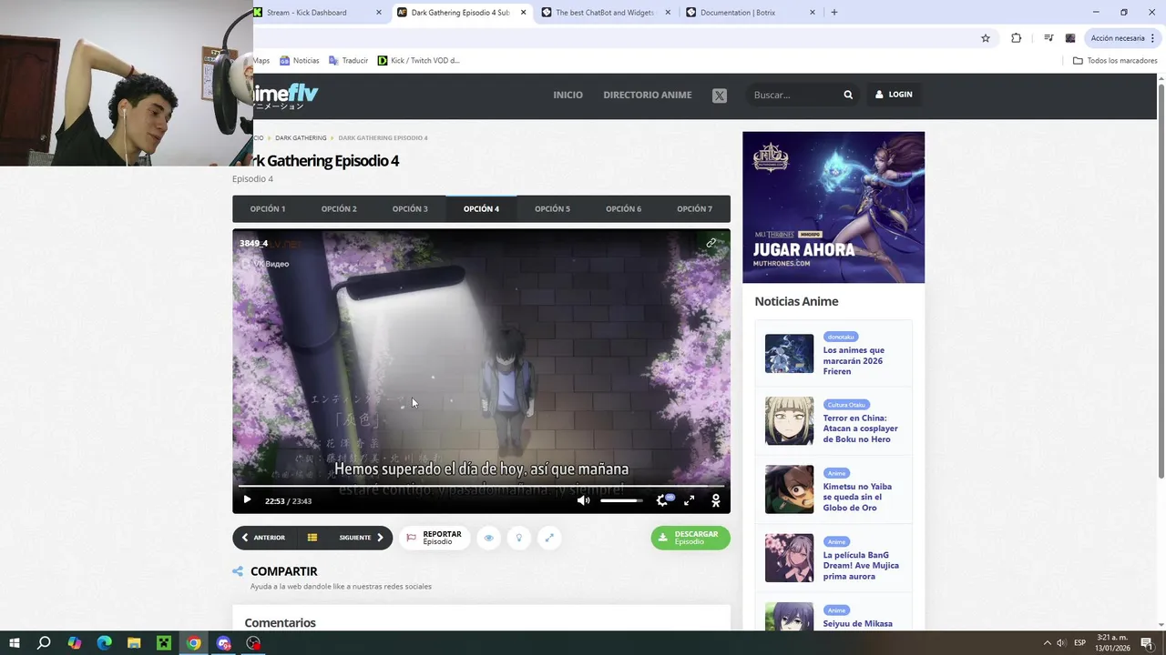Open taskbar search magnifier
The height and width of the screenshot is (655, 1166).
tap(44, 643)
